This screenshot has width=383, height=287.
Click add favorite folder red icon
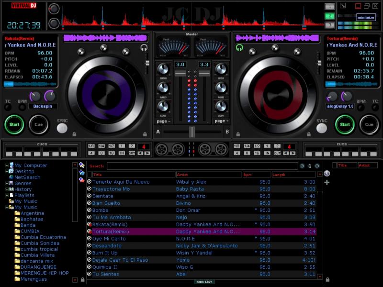[x=81, y=180]
